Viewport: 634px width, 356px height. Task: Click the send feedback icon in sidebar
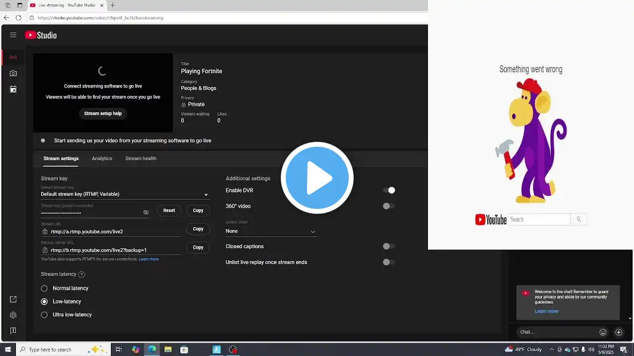click(x=13, y=330)
